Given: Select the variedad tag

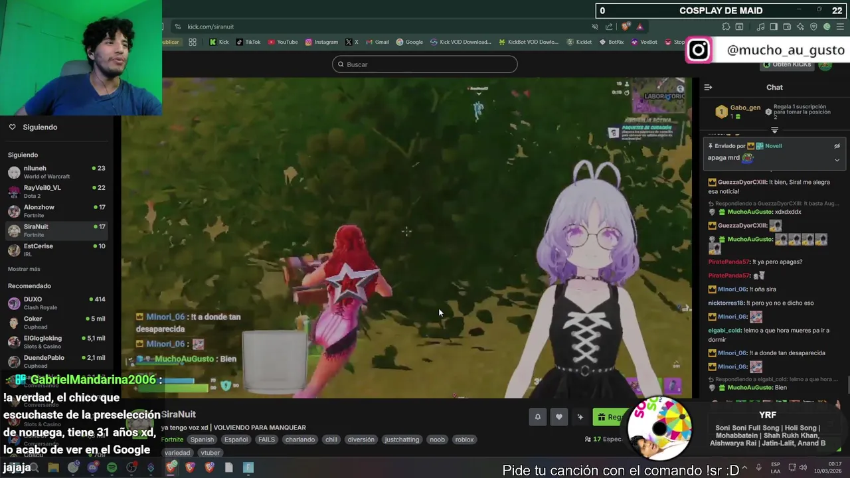Looking at the screenshot, I should pos(177,453).
